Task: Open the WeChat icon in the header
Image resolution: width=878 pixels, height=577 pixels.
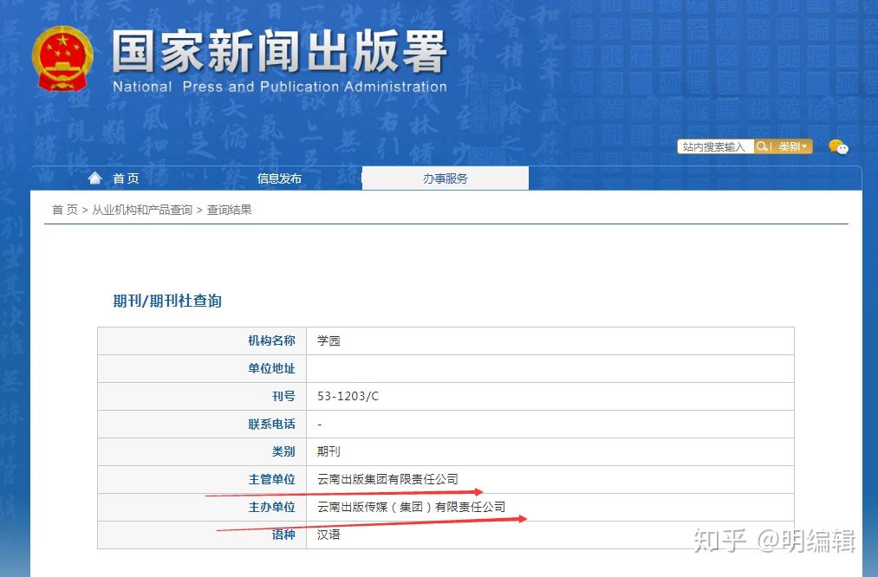Action: (838, 146)
